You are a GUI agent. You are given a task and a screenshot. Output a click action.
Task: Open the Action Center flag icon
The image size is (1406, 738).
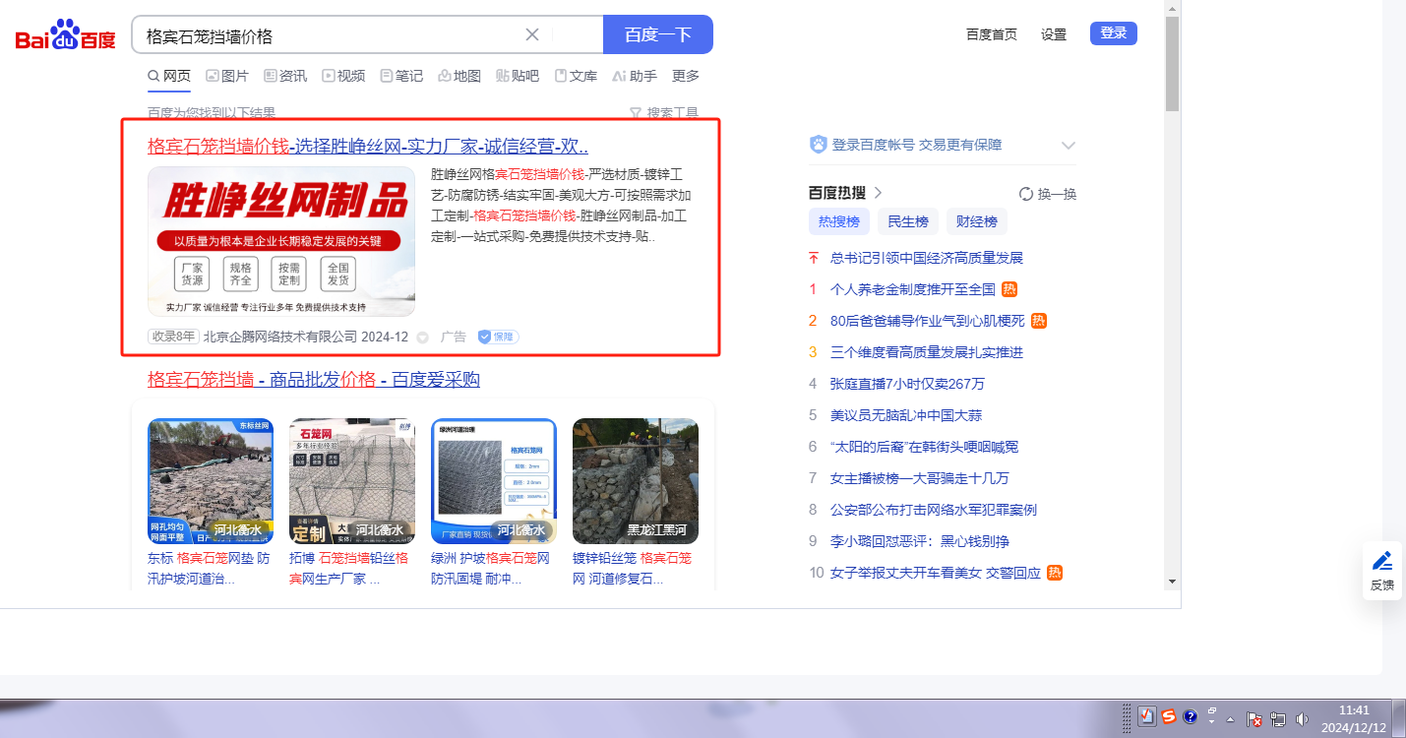[x=1254, y=718]
